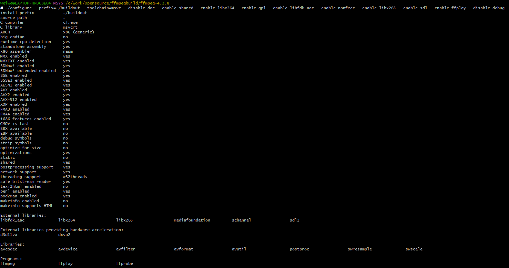Select the "postprocessing support" label
This screenshot has height=268, width=509.
[27, 167]
